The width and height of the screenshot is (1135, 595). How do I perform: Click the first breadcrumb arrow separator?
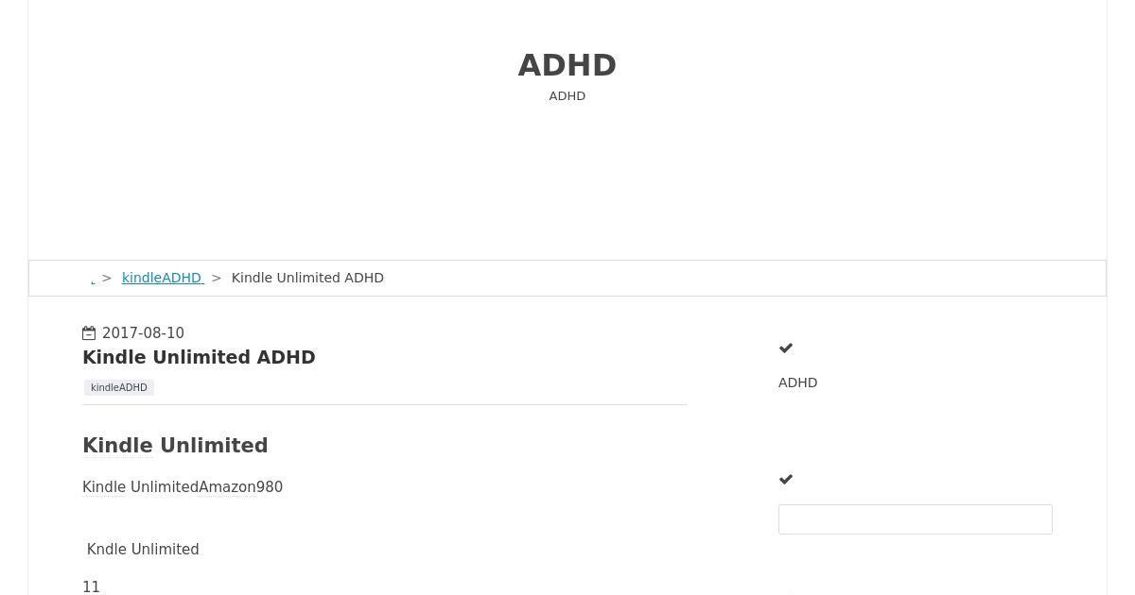(x=107, y=278)
